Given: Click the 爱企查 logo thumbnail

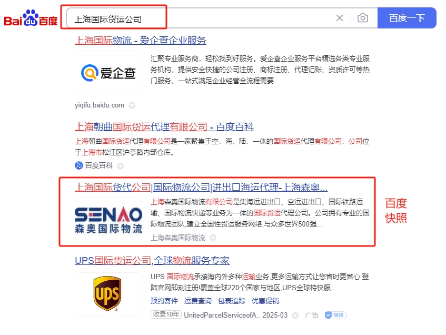Looking at the screenshot, I should (108, 73).
